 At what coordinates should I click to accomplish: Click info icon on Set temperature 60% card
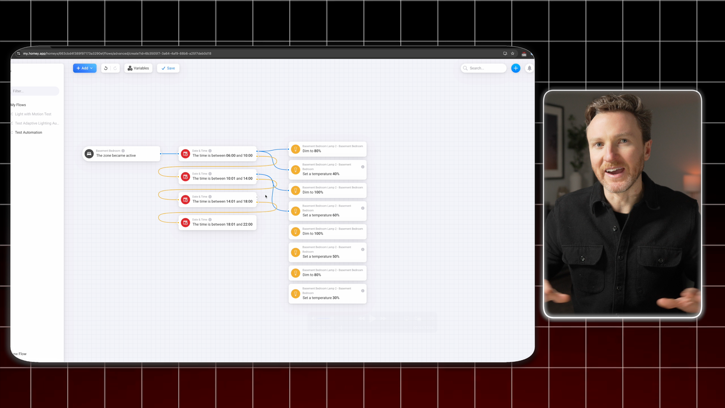pyautogui.click(x=362, y=208)
